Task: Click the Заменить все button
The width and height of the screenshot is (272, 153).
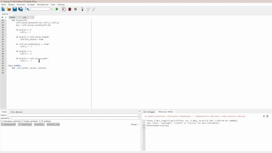Action: point(53,125)
